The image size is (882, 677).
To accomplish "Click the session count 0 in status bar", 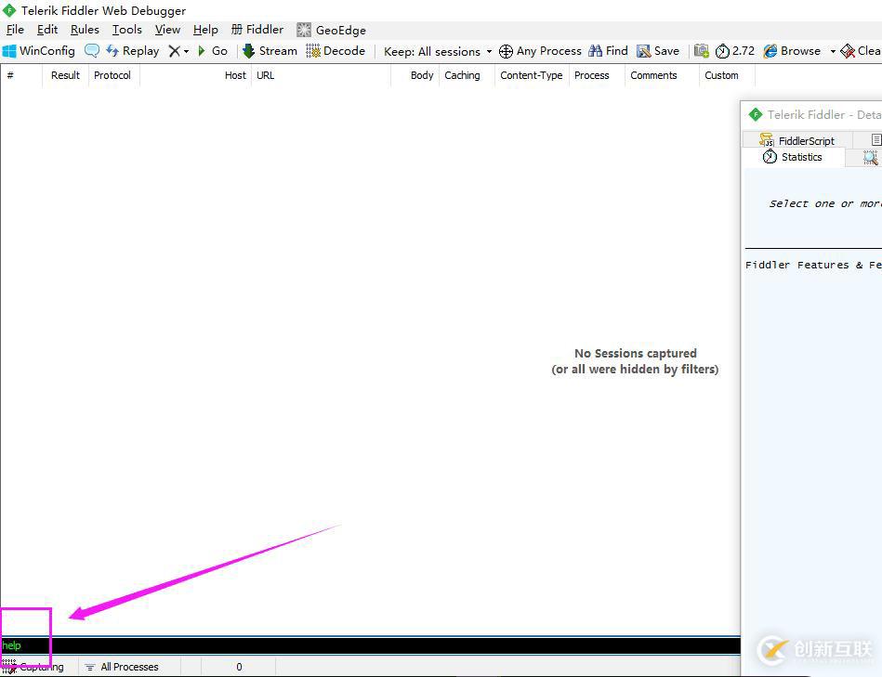I will coord(239,667).
